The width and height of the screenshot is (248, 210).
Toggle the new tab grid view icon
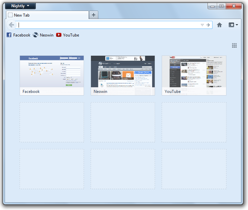click(234, 45)
